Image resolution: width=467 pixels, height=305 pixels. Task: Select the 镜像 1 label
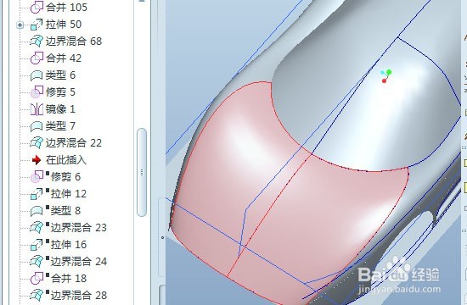pyautogui.click(x=60, y=108)
